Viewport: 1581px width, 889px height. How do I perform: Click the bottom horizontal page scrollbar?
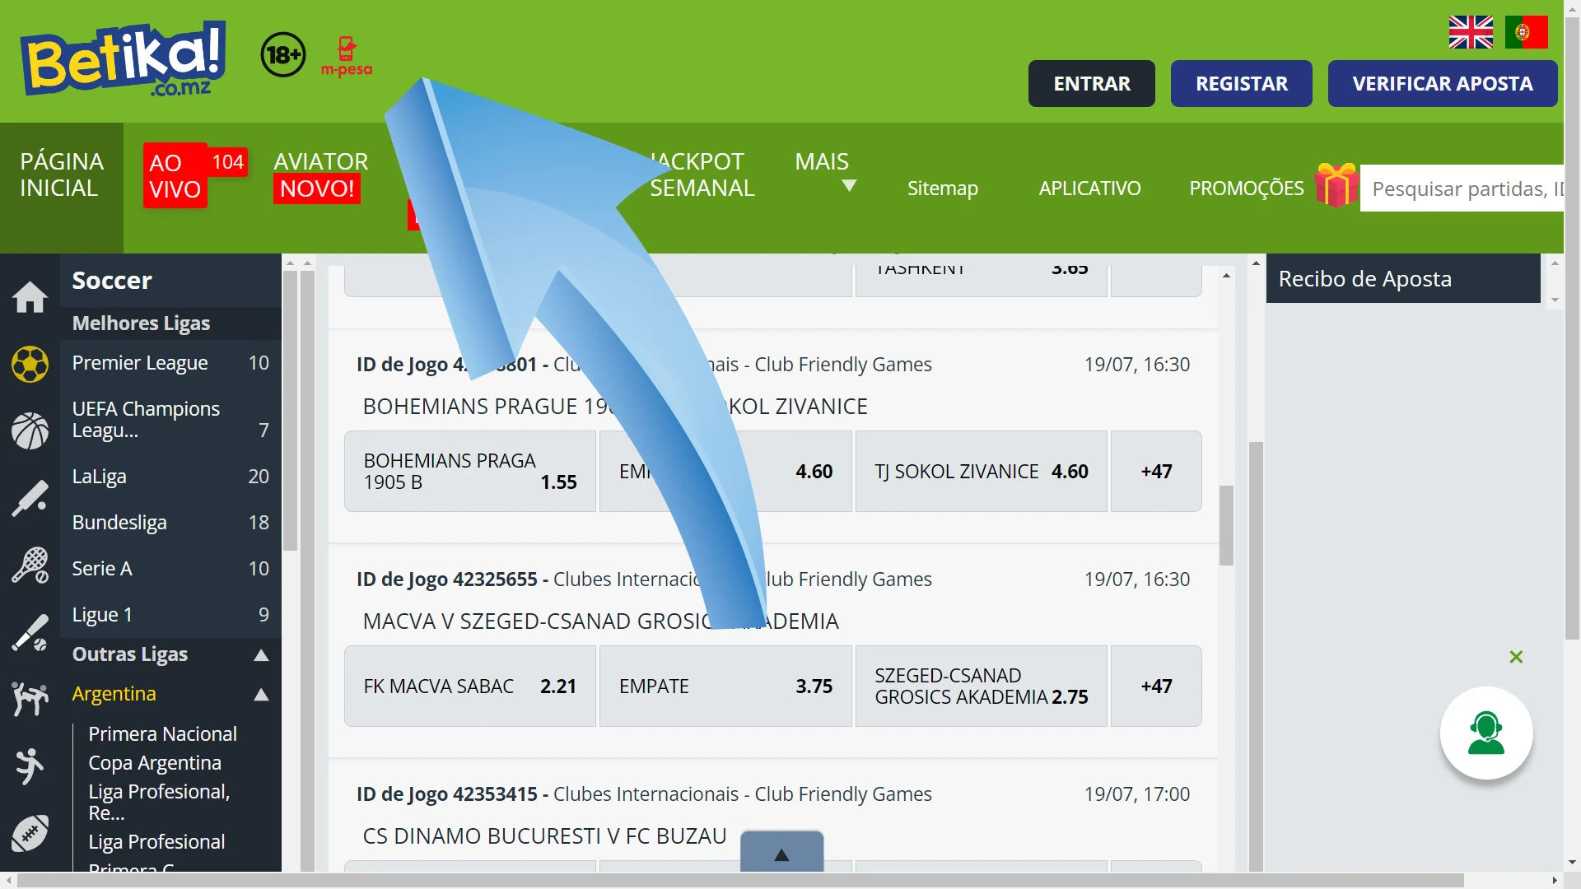point(739,880)
